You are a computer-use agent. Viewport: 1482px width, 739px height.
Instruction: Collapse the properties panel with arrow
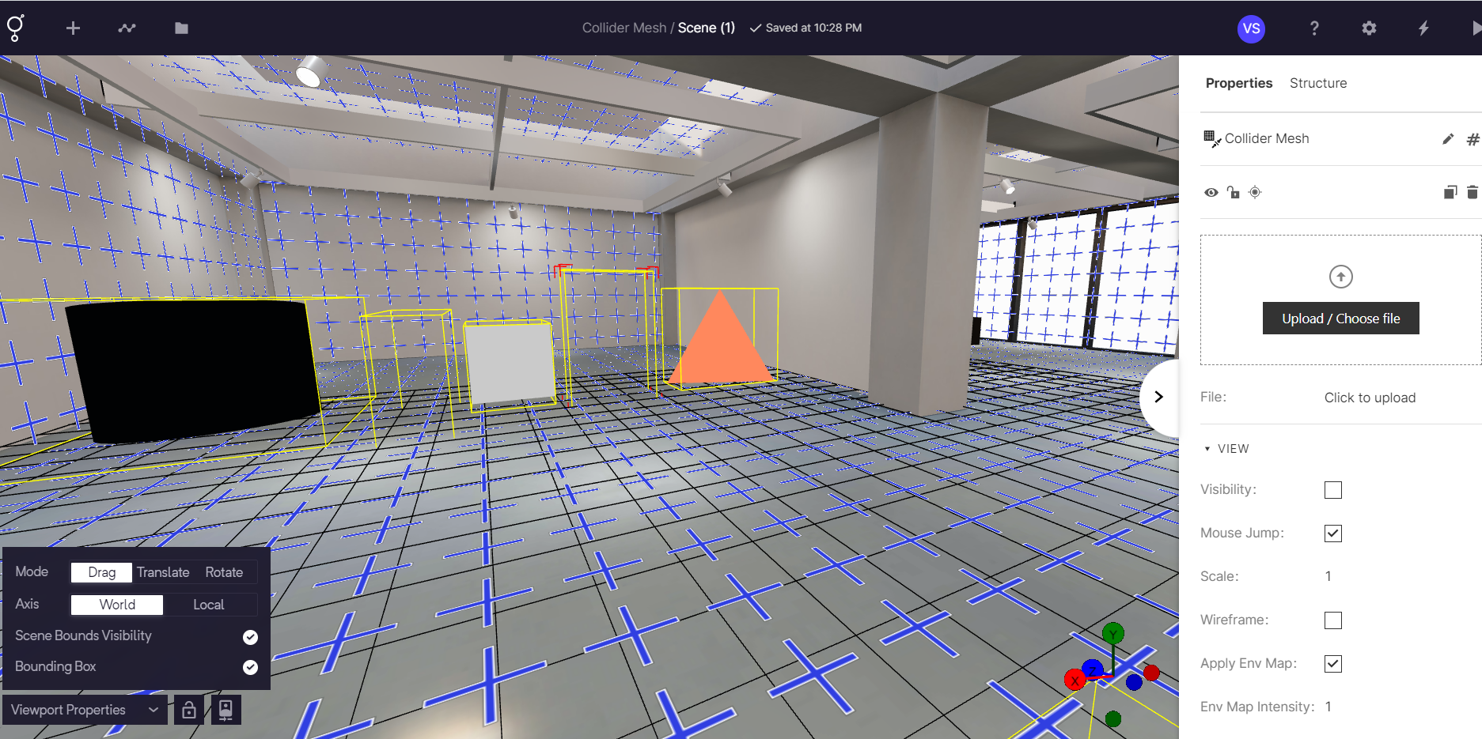pyautogui.click(x=1158, y=397)
